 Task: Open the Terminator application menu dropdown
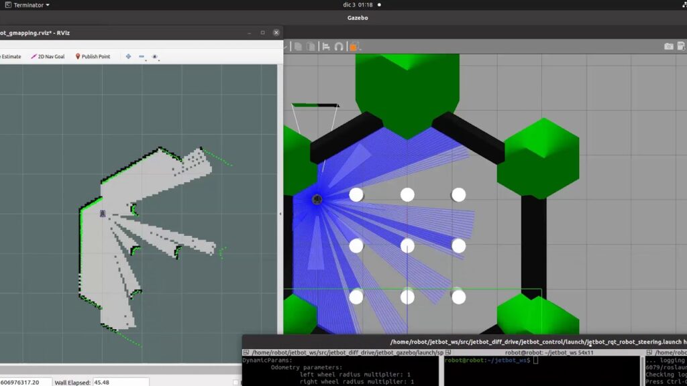pos(27,5)
